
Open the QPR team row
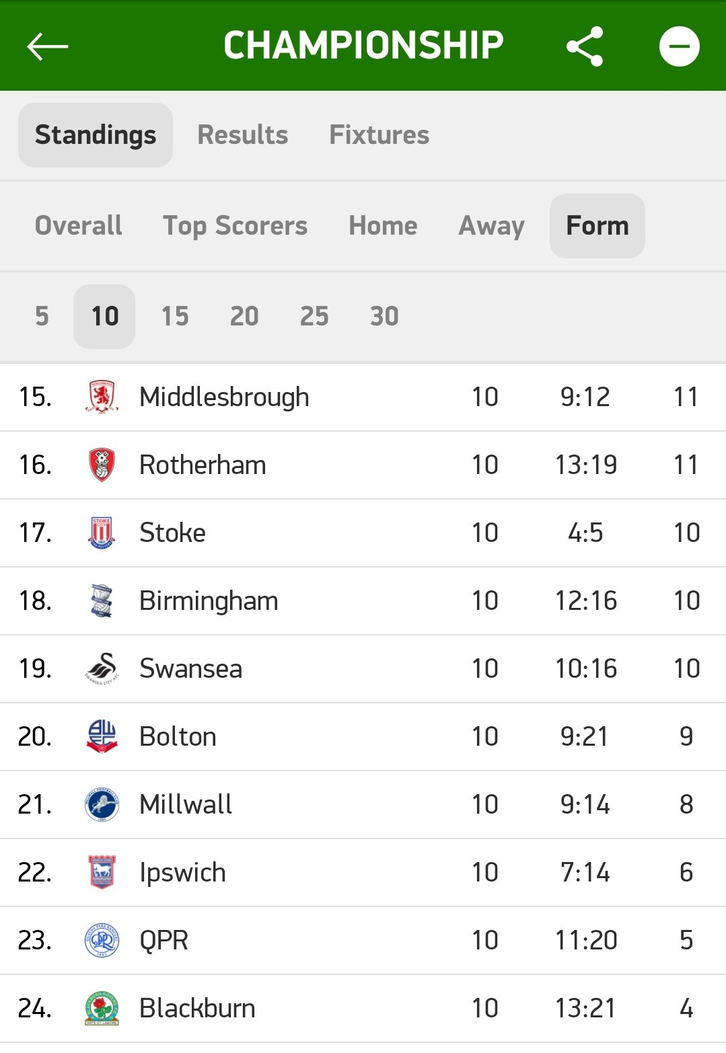click(x=363, y=940)
